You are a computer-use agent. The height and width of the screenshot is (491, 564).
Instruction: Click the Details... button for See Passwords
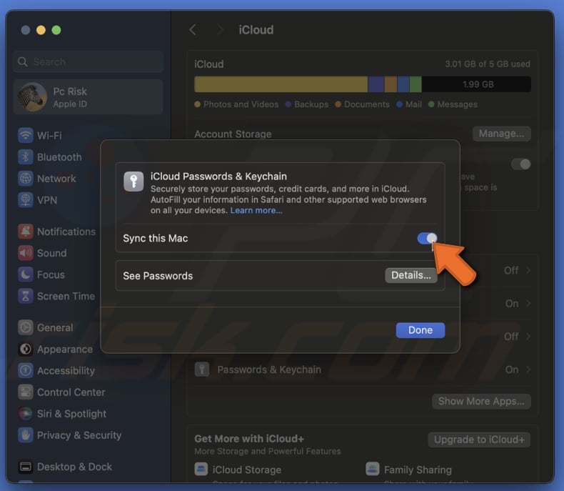[x=411, y=275]
